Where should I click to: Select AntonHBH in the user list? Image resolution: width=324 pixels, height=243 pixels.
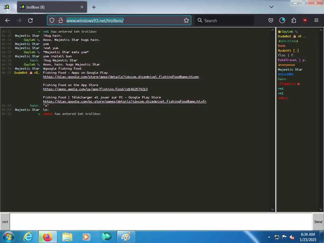pyautogui.click(x=285, y=74)
